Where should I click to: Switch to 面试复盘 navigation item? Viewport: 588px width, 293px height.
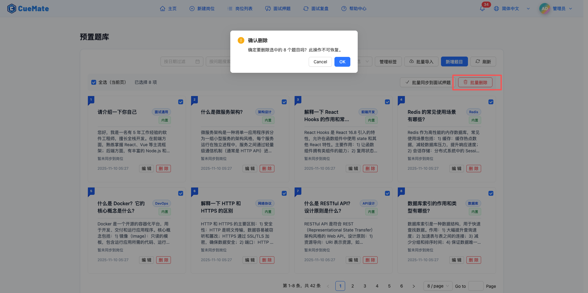pyautogui.click(x=316, y=9)
